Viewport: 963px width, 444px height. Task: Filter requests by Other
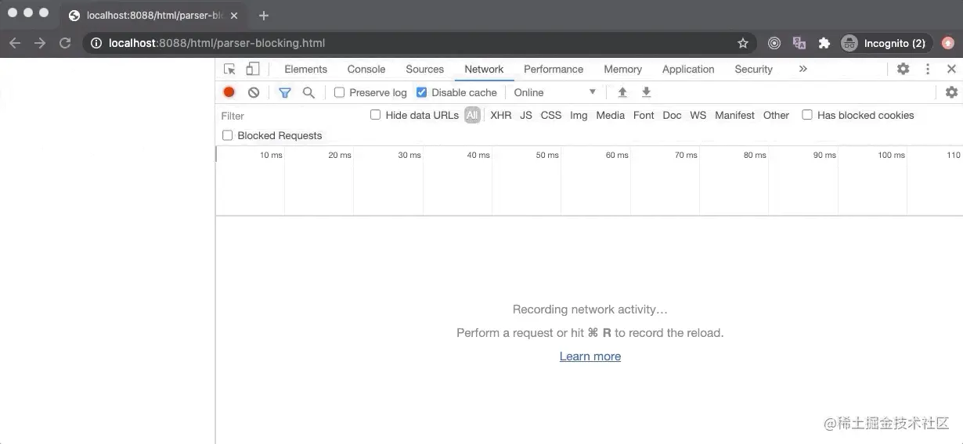[x=776, y=115]
